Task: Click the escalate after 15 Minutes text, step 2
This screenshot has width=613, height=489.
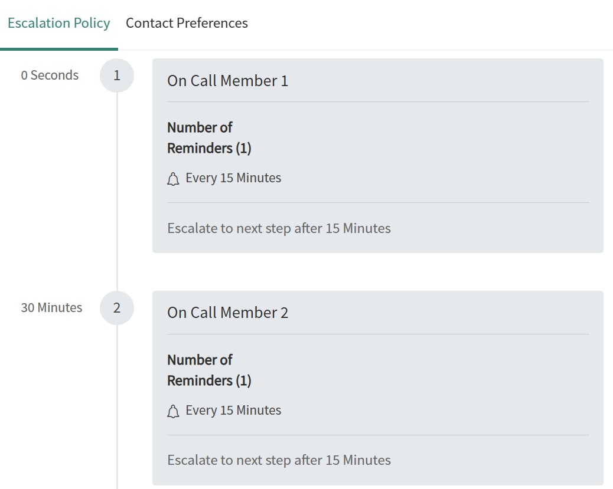Action: [x=279, y=461]
